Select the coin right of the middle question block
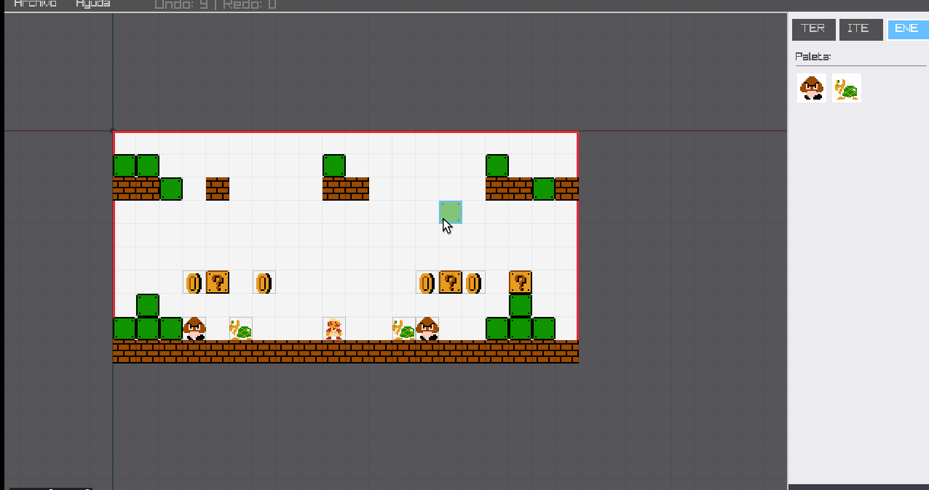Viewport: 929px width, 490px height. coord(474,282)
